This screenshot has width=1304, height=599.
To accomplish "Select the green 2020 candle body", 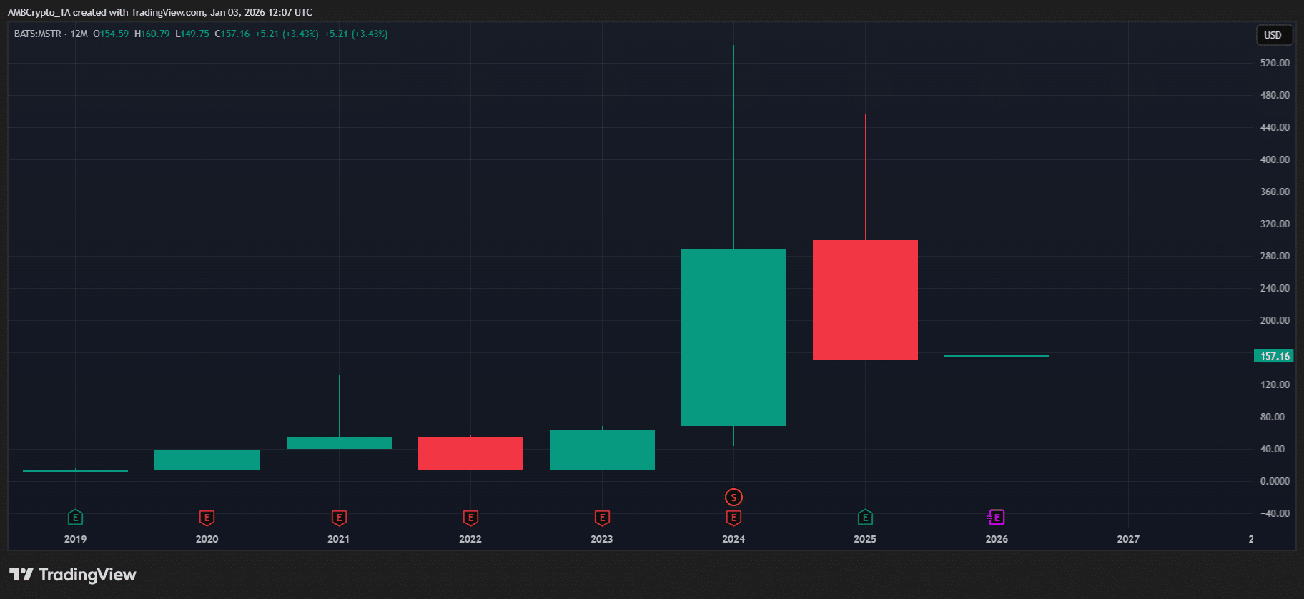I will coord(207,460).
